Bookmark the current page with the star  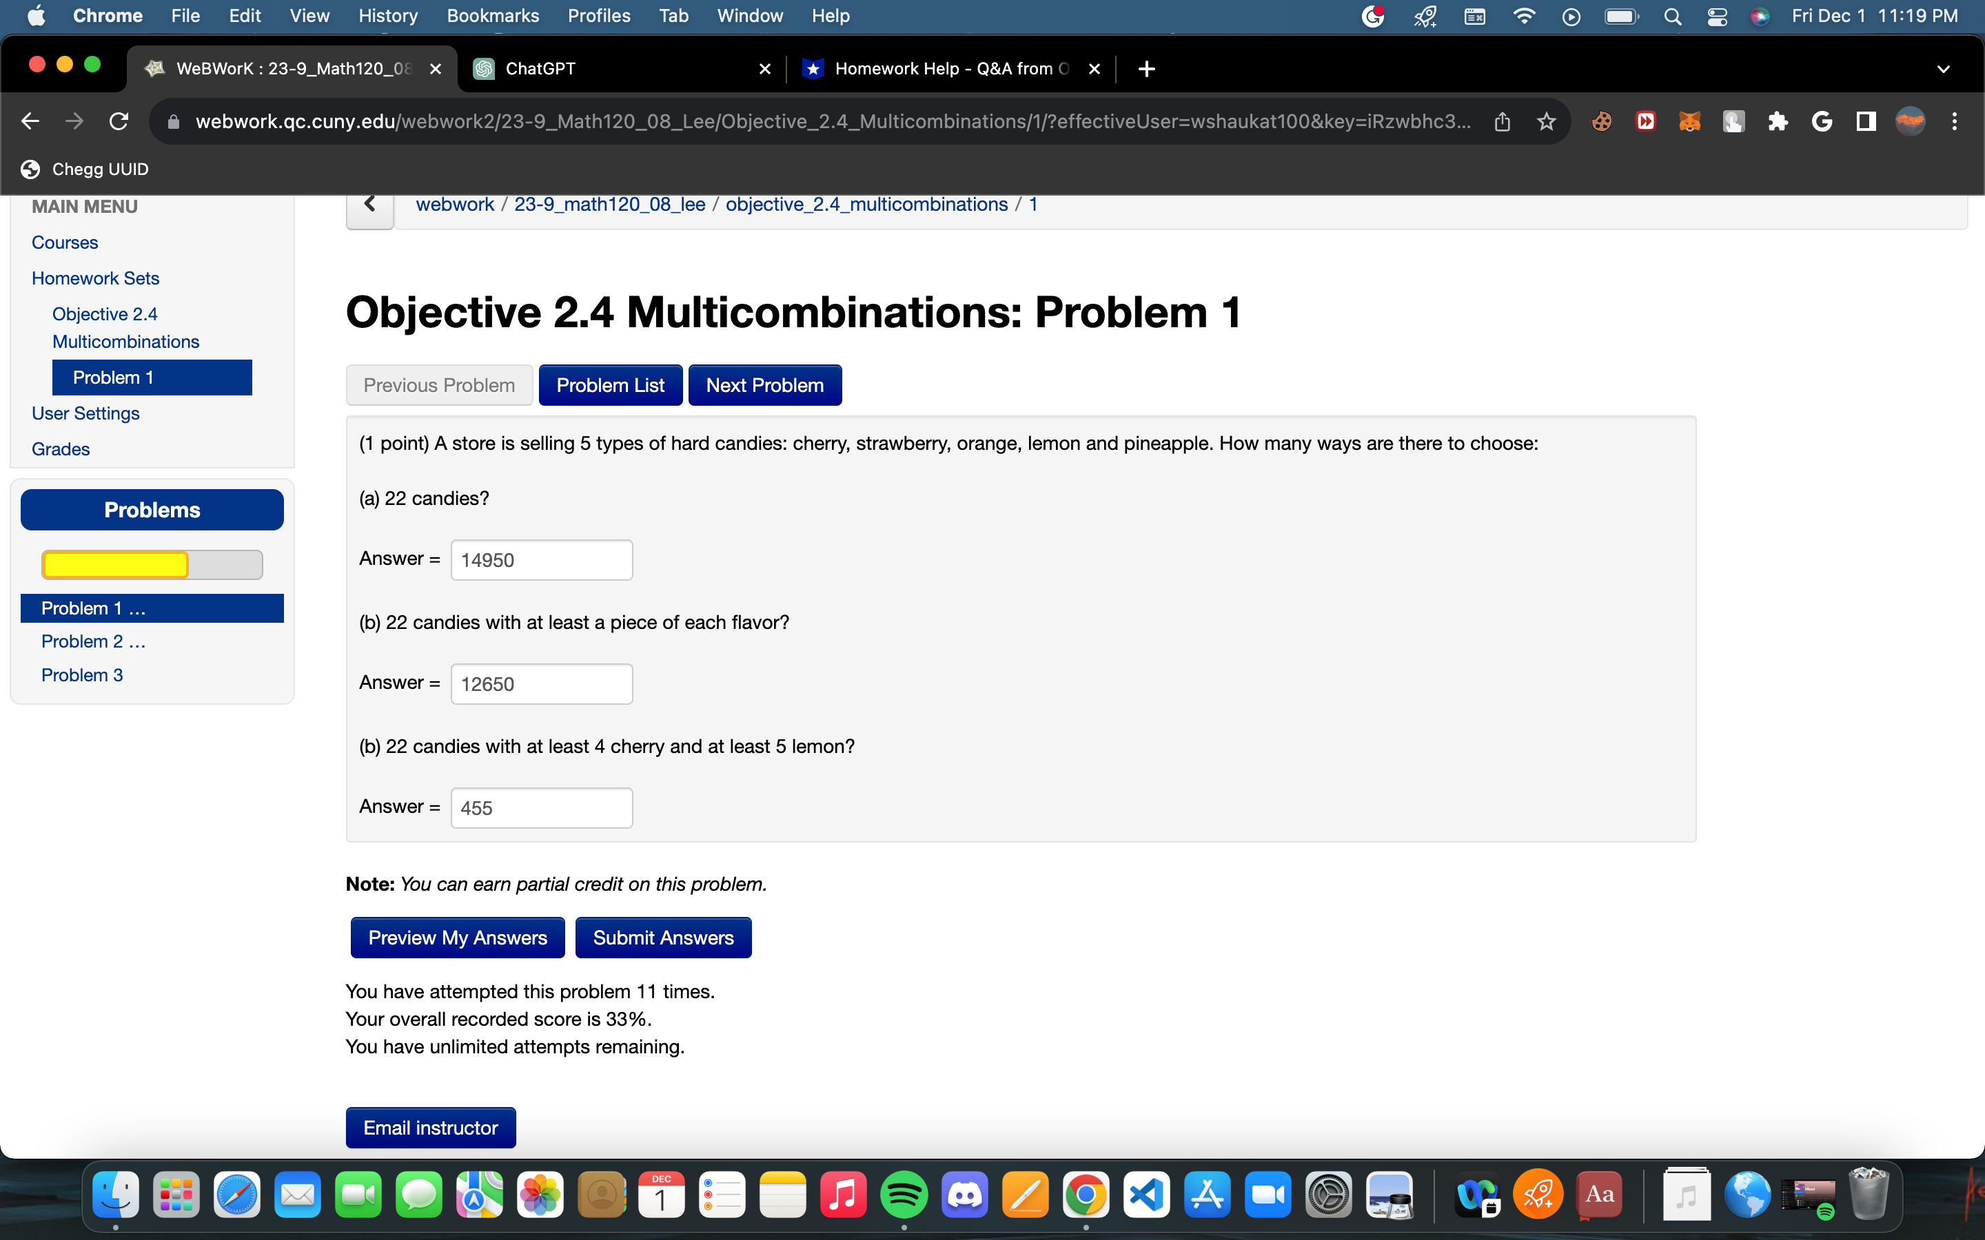1546,121
